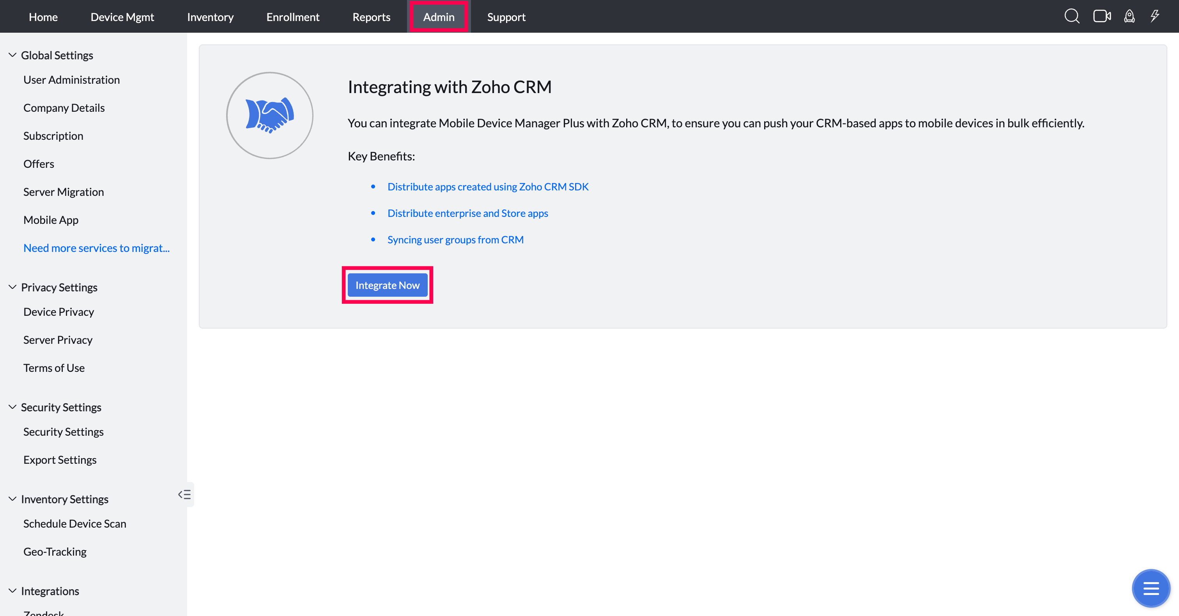Collapse the Global Settings section

12,55
